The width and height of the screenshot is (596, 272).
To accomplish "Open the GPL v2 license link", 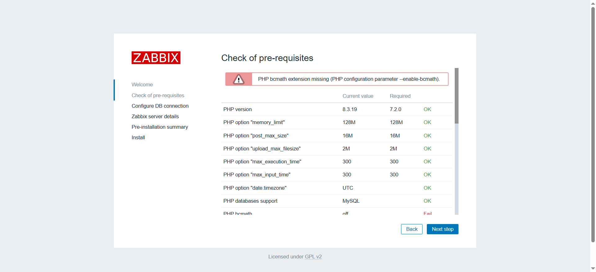I will [x=313, y=257].
